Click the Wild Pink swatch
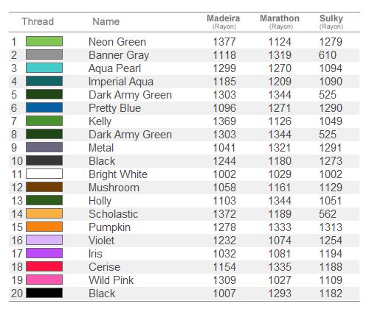This screenshot has width=369, height=309. 44,280
